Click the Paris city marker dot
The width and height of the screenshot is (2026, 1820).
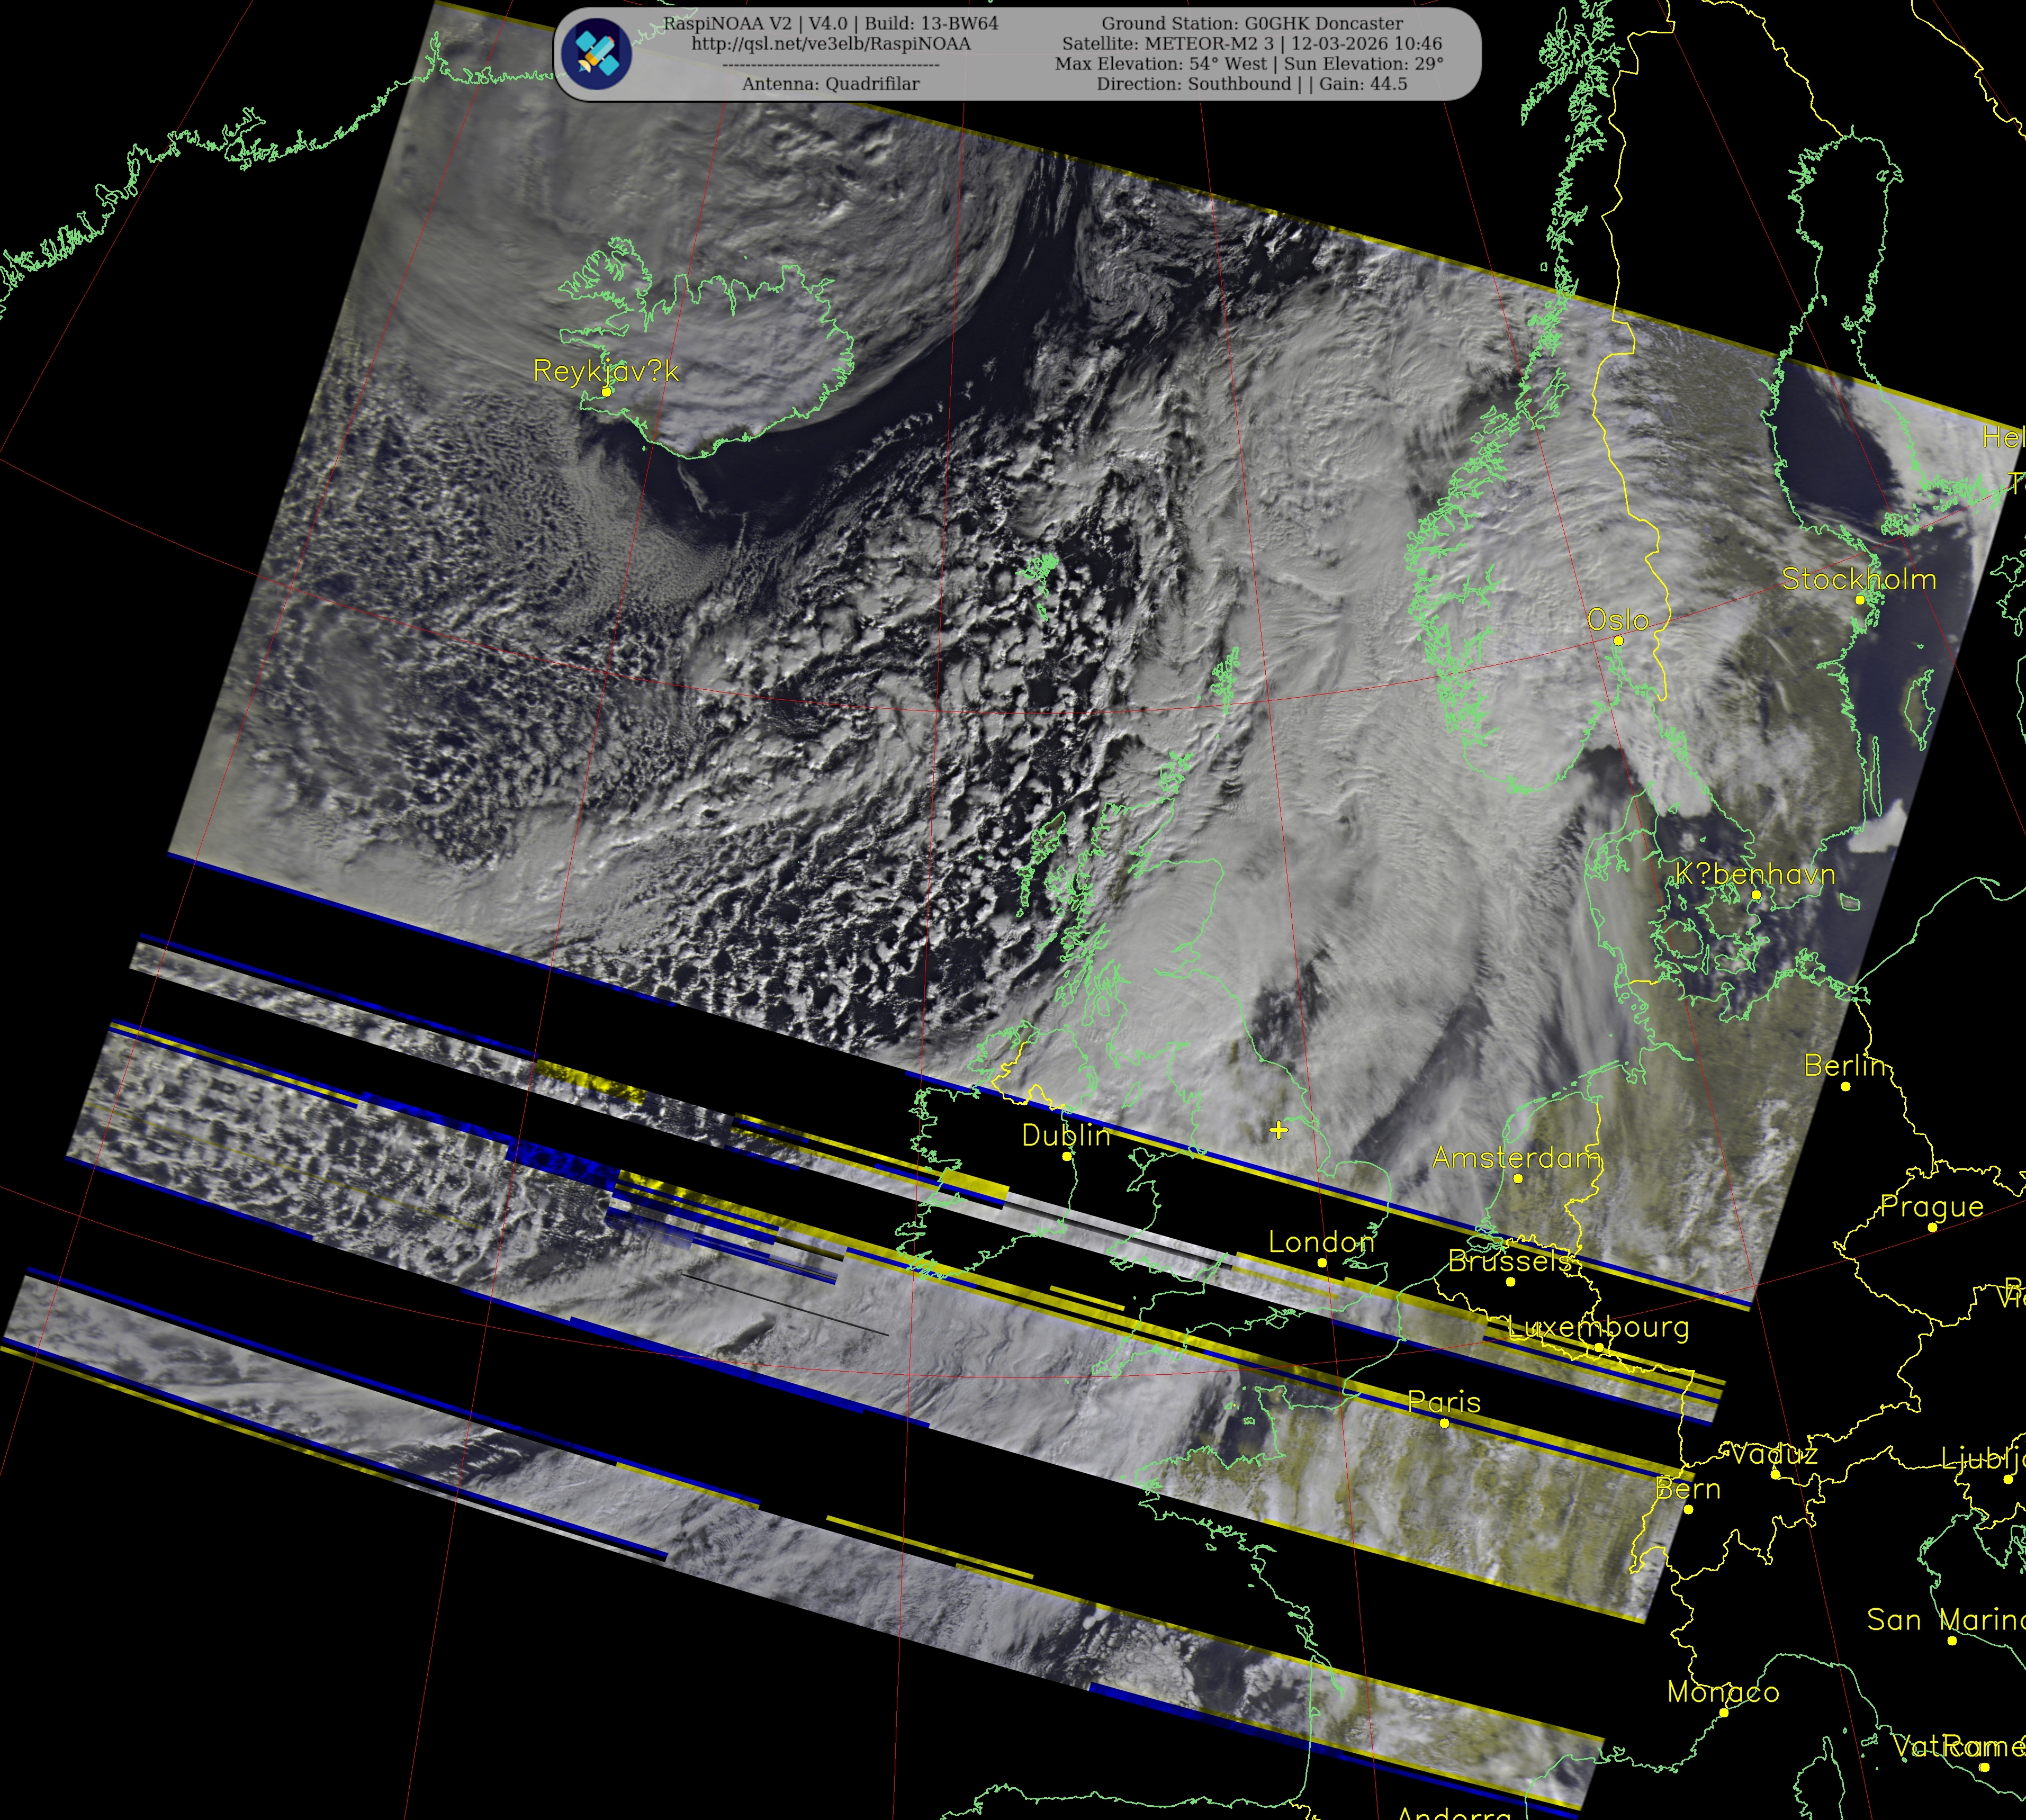[1444, 1423]
